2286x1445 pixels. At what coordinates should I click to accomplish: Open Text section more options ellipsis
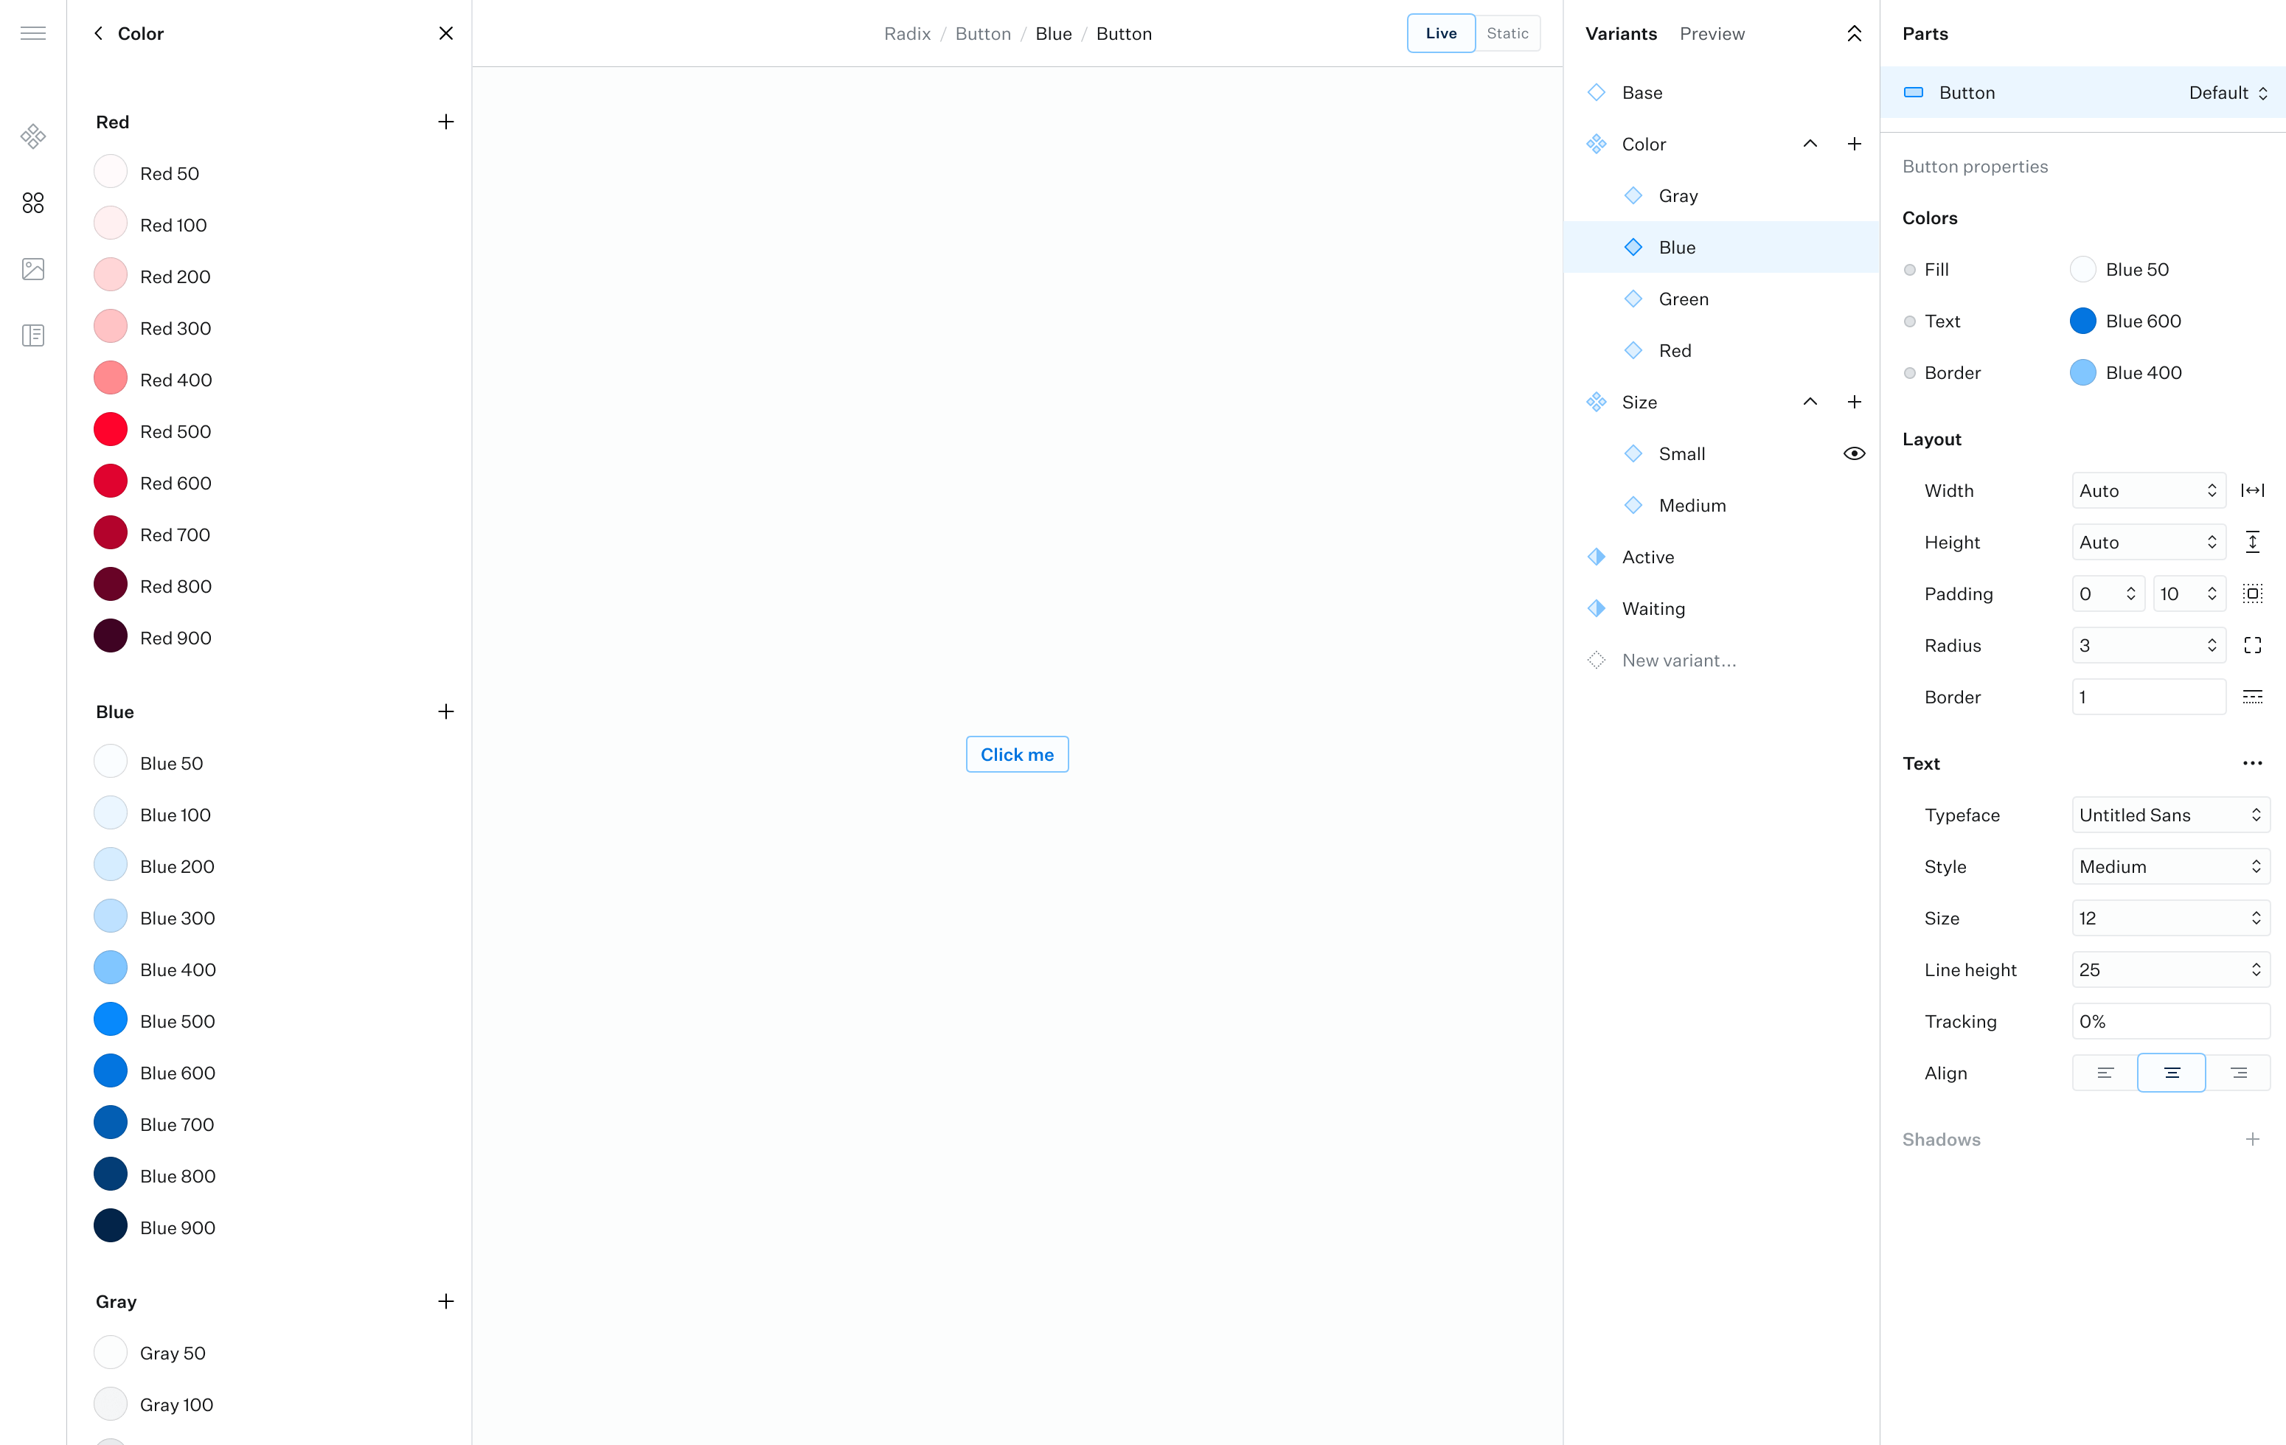point(2252,763)
